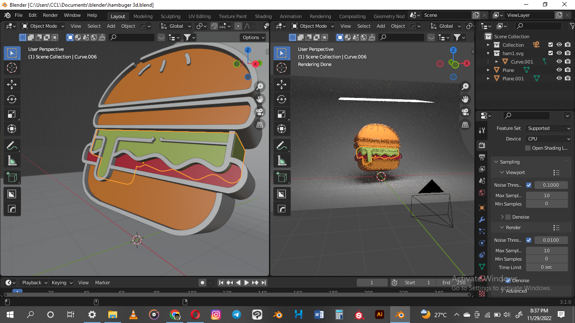
Task: Click the End frame 250 field
Action: tap(454, 283)
